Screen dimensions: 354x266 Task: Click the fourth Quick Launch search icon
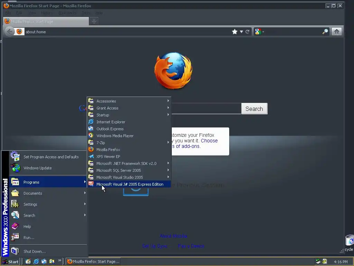52,261
